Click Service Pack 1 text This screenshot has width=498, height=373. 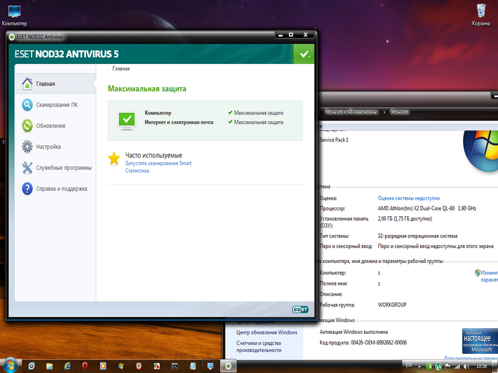334,140
